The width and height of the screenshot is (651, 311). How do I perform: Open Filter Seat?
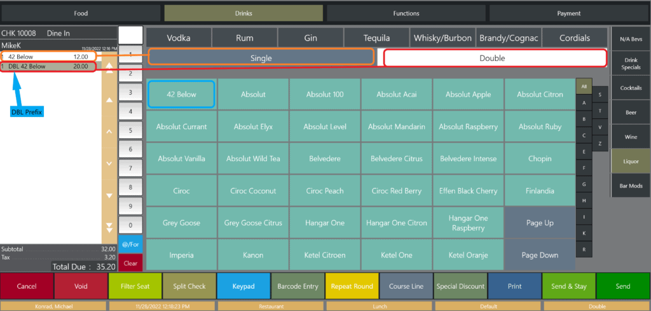point(135,286)
